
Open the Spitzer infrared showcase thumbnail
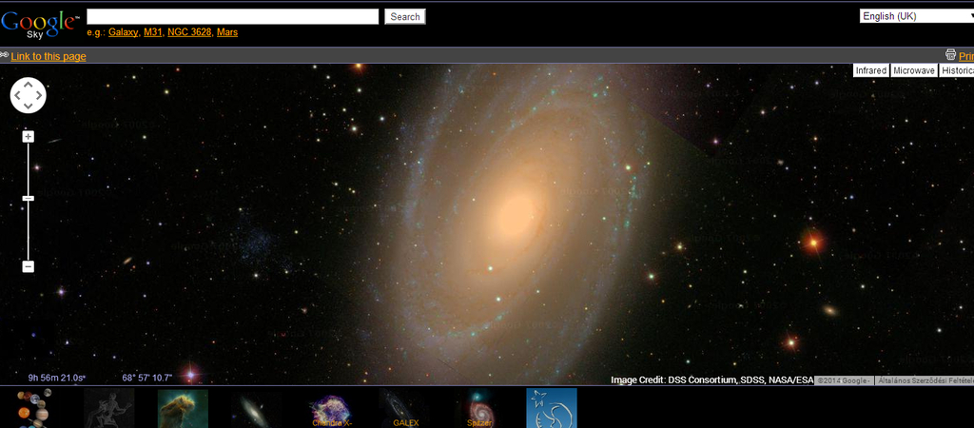coord(477,408)
